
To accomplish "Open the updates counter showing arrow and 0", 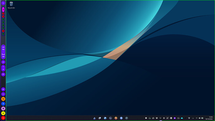I will pos(3,68).
